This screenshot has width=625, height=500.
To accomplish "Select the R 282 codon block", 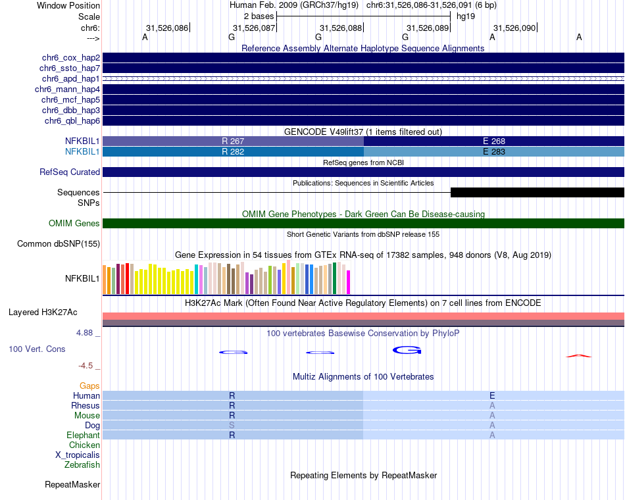I will point(233,151).
